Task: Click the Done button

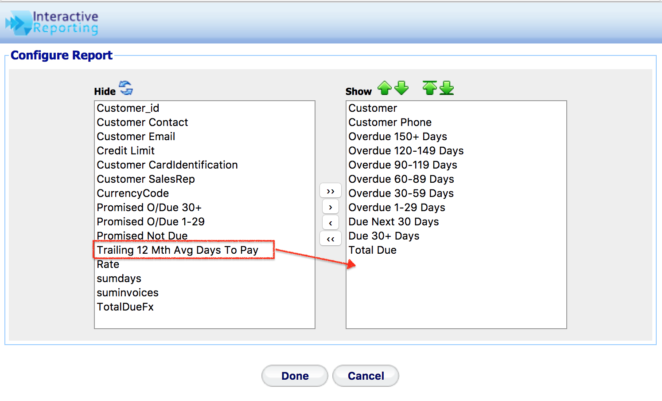Action: click(x=295, y=376)
